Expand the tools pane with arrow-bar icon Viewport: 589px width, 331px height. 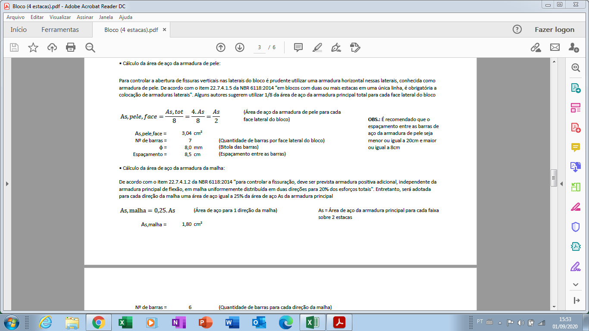(576, 300)
